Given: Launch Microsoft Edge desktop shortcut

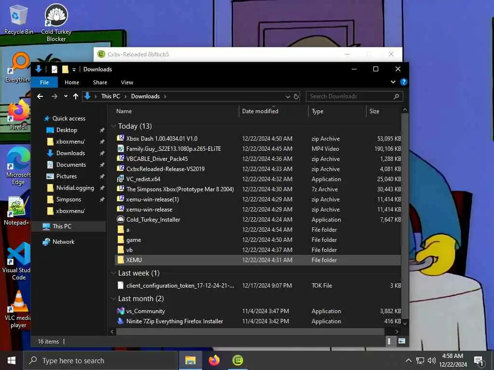Looking at the screenshot, I should [x=18, y=166].
